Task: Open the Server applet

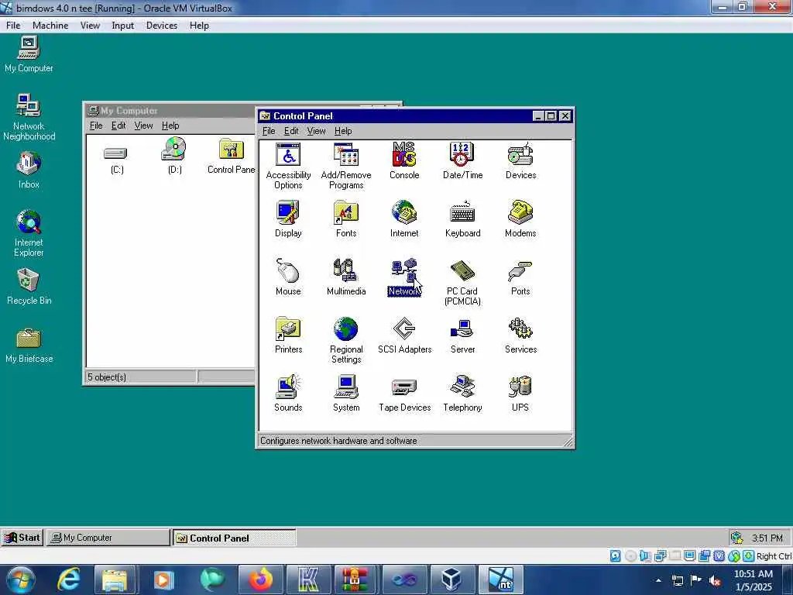Action: click(462, 335)
